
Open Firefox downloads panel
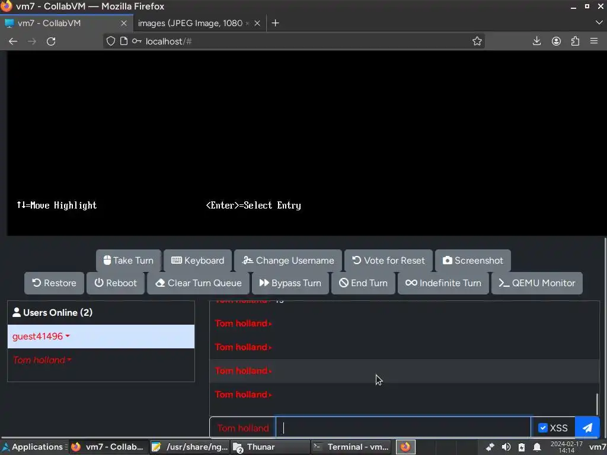tap(536, 41)
